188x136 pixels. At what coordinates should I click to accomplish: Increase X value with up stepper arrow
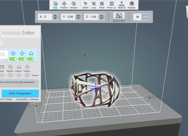point(55,15)
